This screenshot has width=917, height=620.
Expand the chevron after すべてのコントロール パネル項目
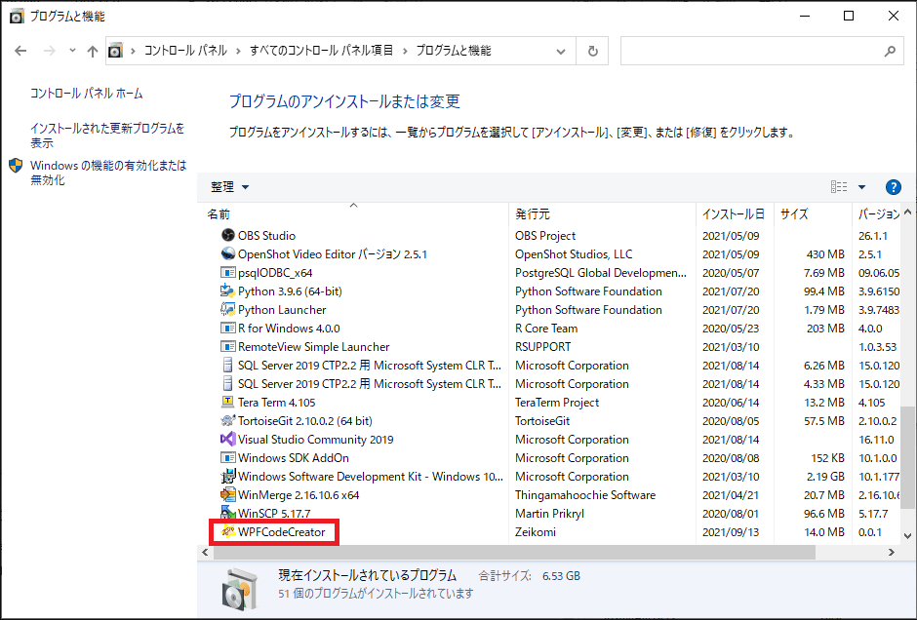(x=404, y=51)
